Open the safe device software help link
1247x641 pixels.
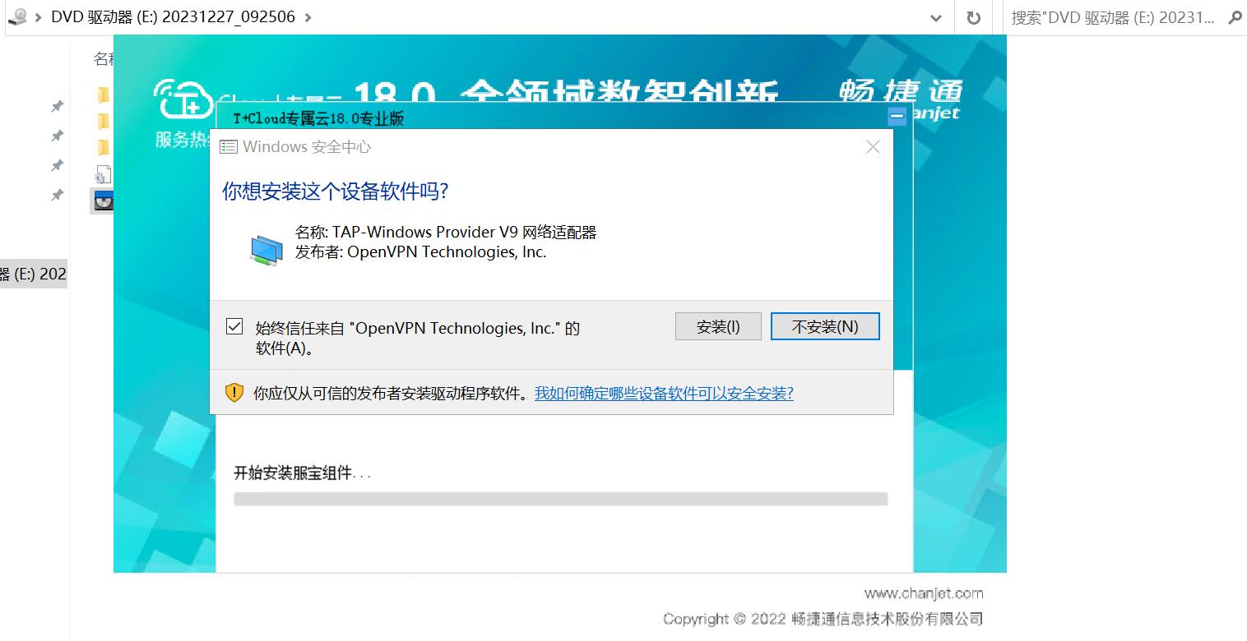[663, 393]
